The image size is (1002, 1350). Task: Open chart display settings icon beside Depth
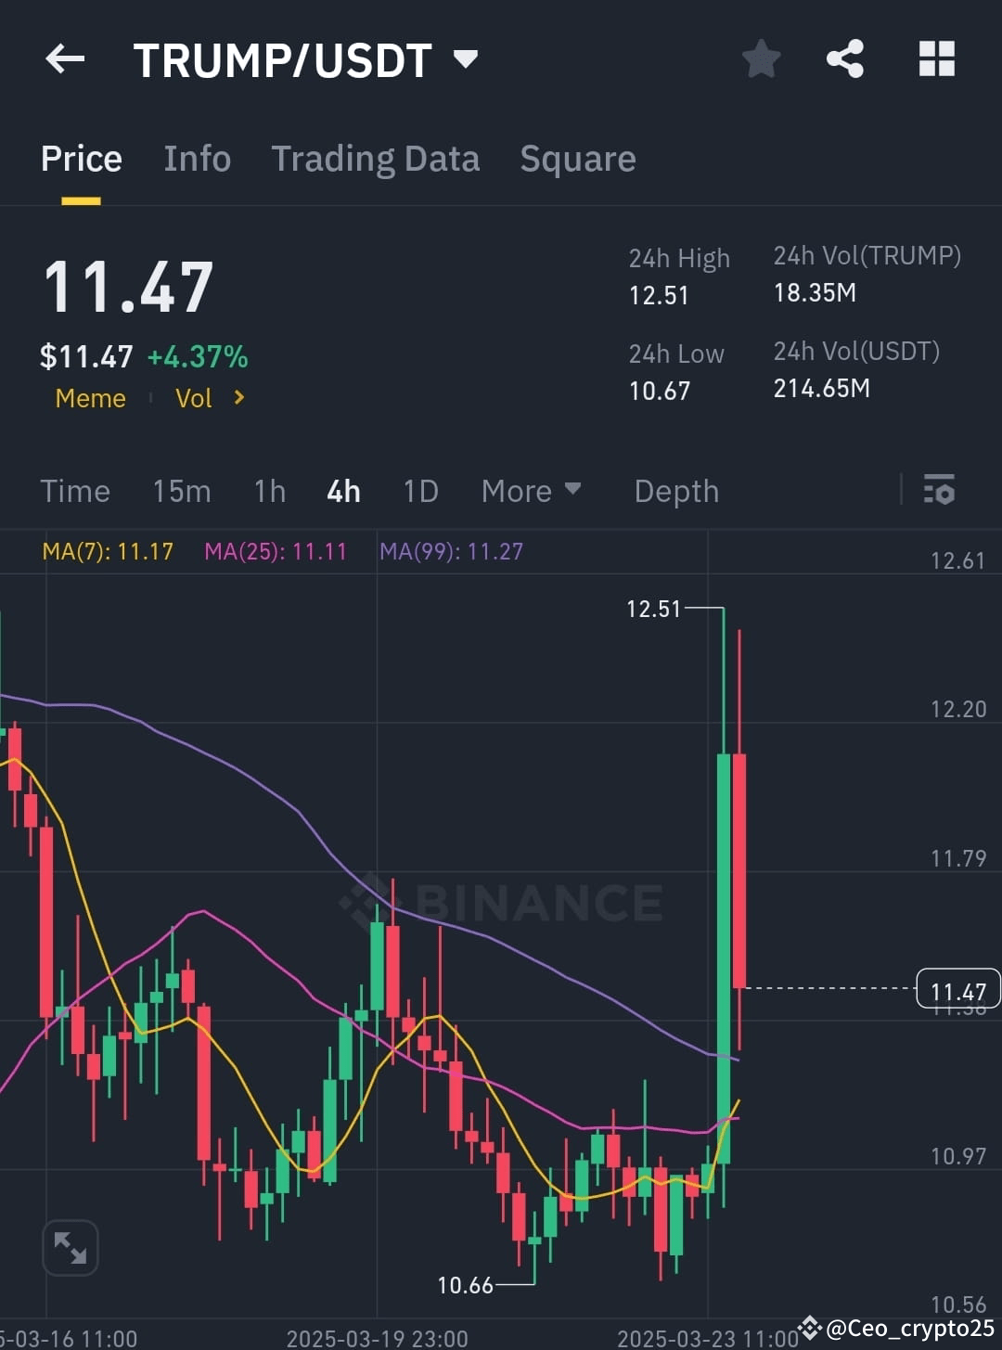[x=940, y=490]
